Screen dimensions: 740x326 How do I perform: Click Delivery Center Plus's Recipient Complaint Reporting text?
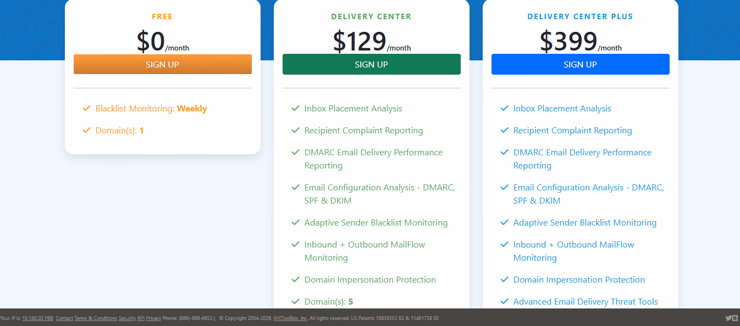point(573,131)
